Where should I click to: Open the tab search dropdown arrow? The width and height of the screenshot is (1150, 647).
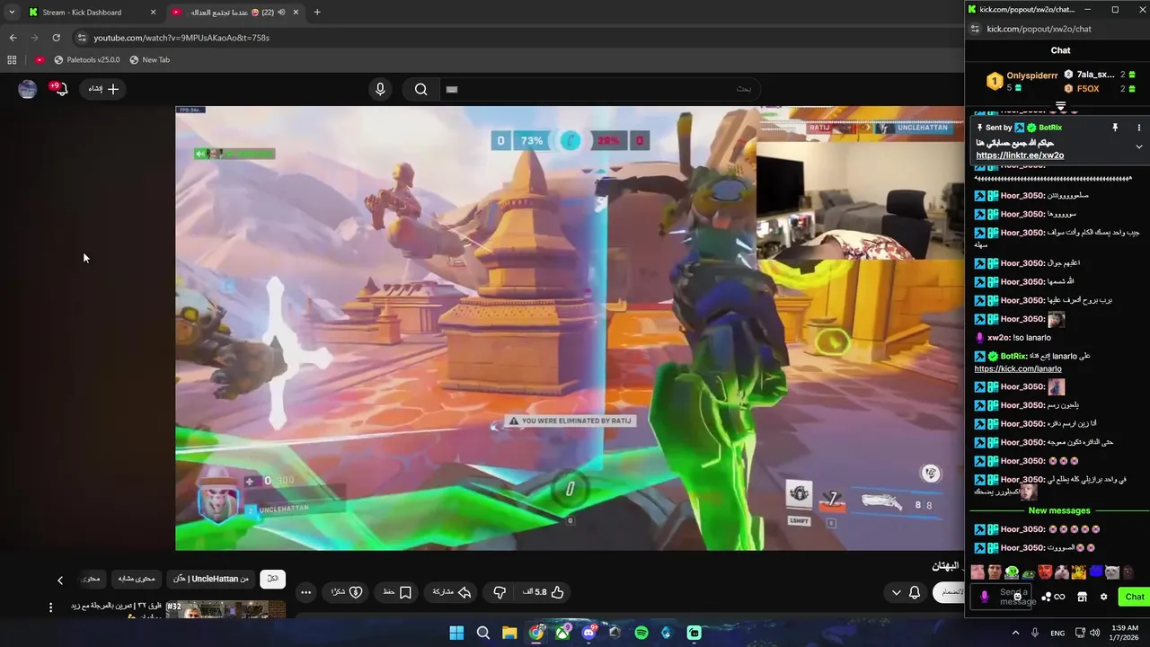point(12,13)
